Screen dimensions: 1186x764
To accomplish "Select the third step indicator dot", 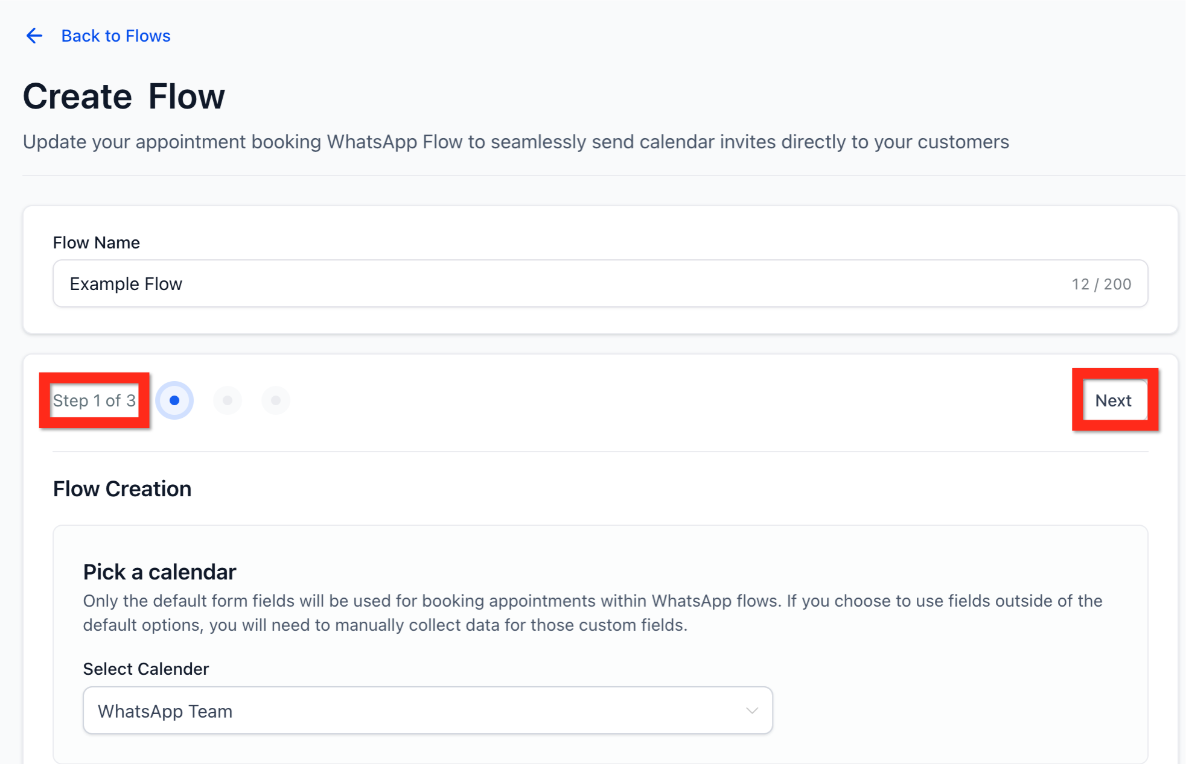I will pyautogui.click(x=276, y=400).
